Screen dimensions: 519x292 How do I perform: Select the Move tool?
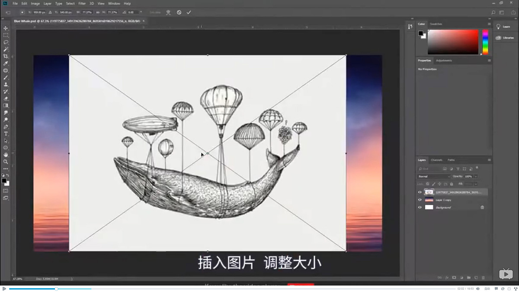6,28
